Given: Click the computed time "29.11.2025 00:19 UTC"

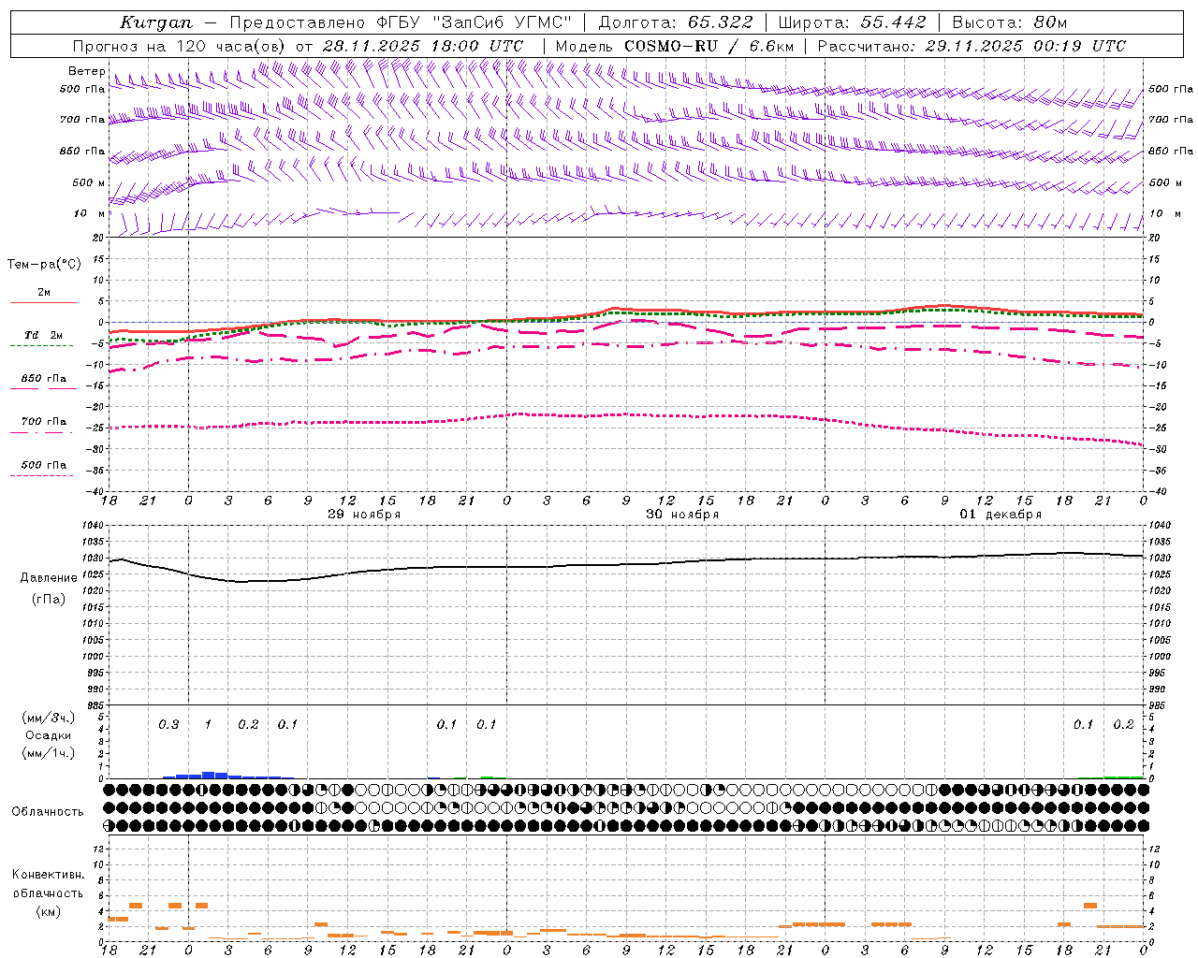Looking at the screenshot, I should coord(1025,46).
